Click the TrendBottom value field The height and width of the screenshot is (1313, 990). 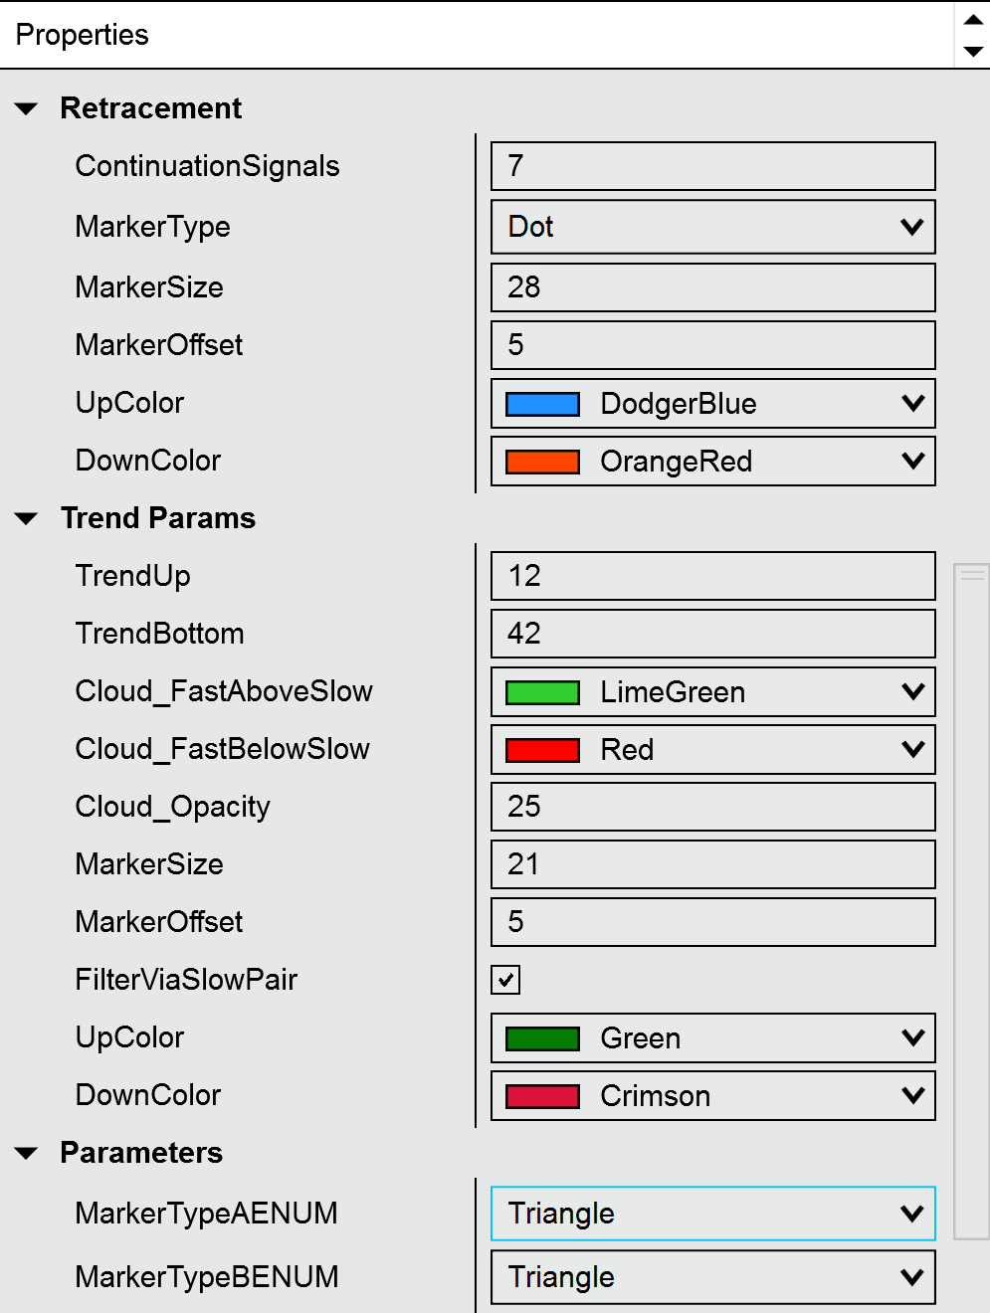tap(712, 634)
